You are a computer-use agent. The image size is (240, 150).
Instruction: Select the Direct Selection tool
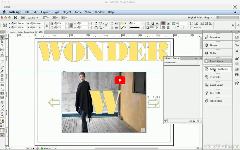(x=2, y=41)
